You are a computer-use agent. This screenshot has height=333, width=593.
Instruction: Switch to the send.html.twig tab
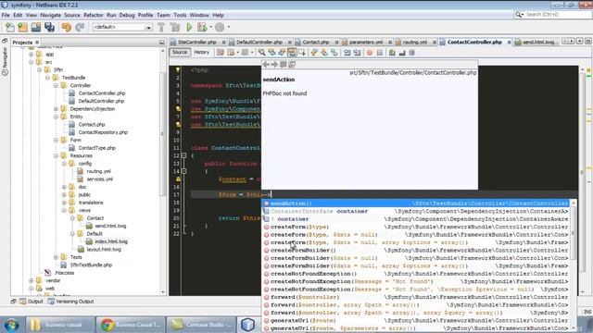point(537,43)
